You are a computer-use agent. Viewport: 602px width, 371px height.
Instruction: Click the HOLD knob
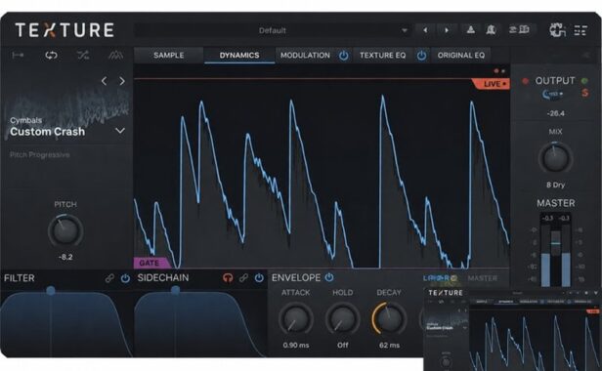[342, 319]
